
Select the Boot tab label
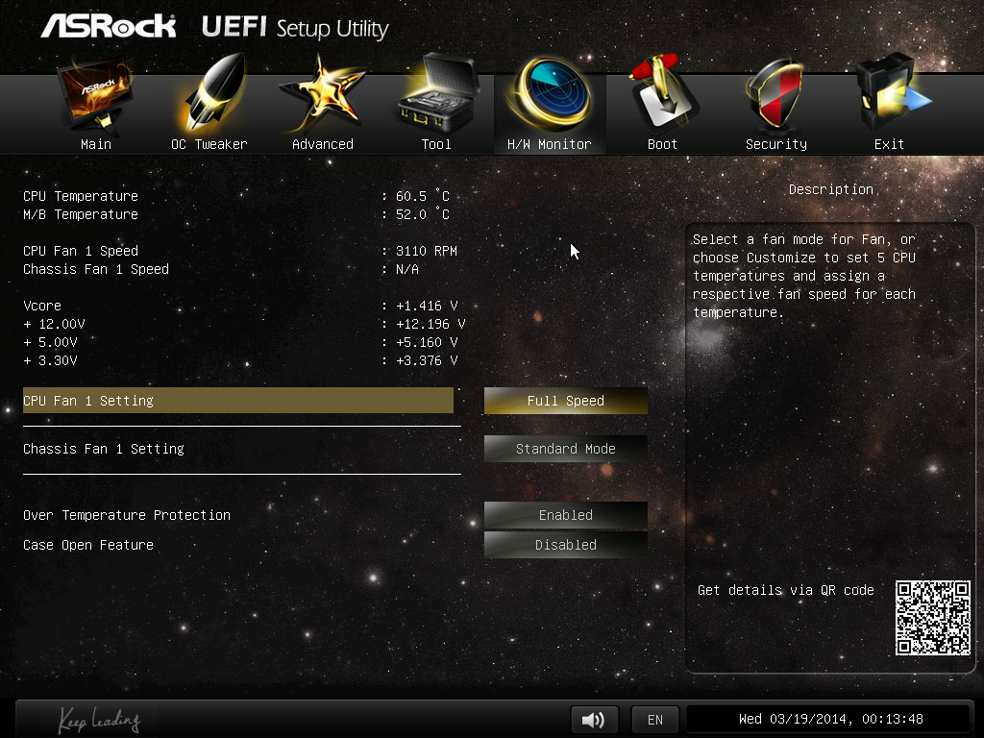[x=662, y=144]
